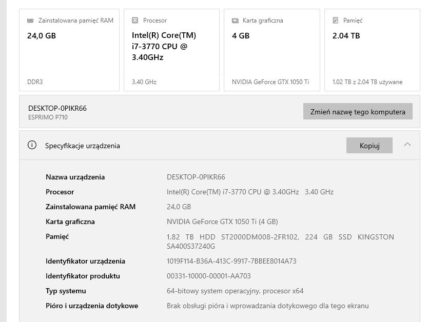
Task: Click the Kopiuj button
Action: pos(370,146)
